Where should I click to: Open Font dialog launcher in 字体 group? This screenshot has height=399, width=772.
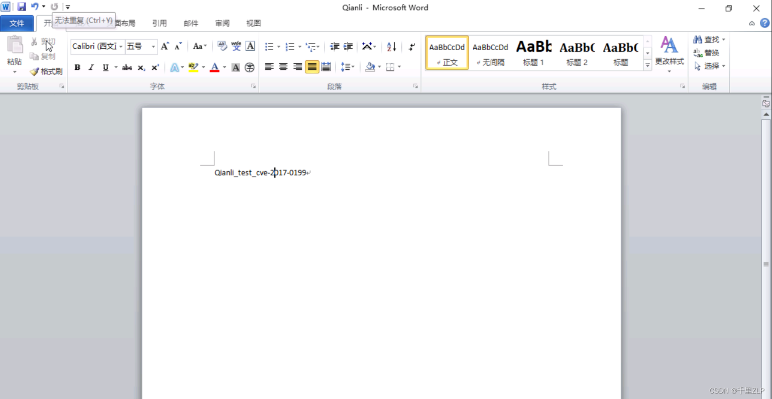(253, 86)
